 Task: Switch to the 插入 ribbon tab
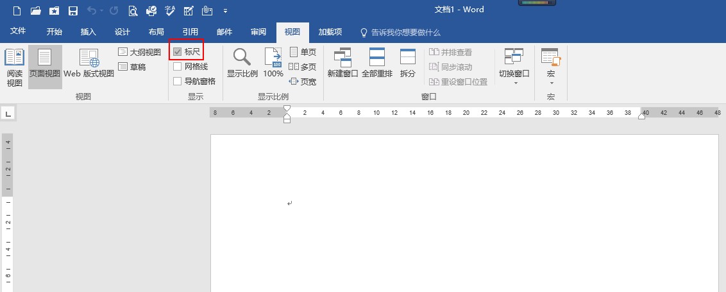click(89, 32)
